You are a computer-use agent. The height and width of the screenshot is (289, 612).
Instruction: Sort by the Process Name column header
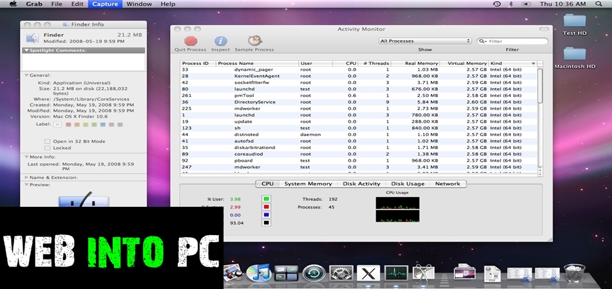(x=257, y=64)
